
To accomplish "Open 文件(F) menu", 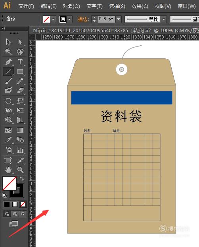I will tap(26, 6).
